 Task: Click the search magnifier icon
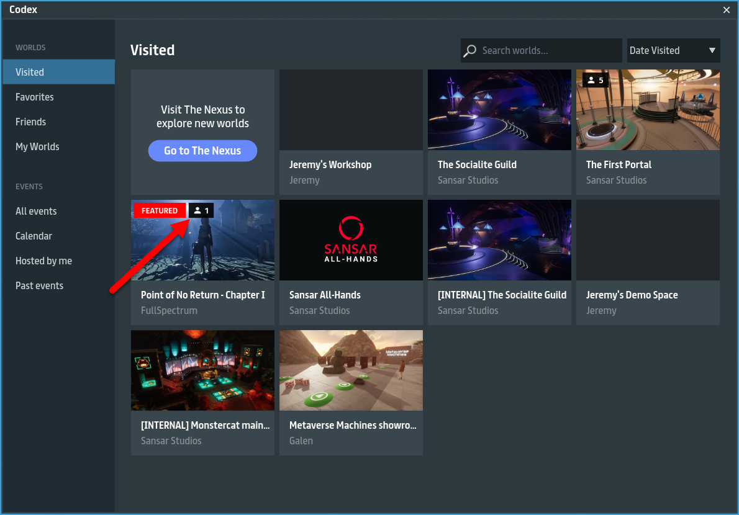pyautogui.click(x=471, y=51)
